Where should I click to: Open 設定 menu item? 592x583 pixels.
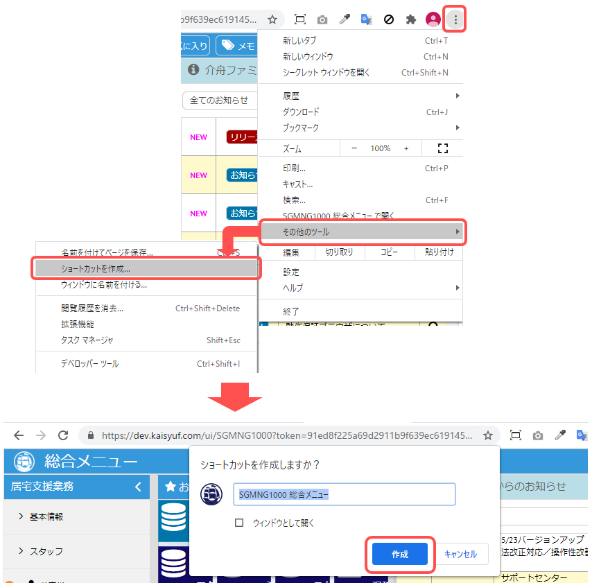[360, 272]
